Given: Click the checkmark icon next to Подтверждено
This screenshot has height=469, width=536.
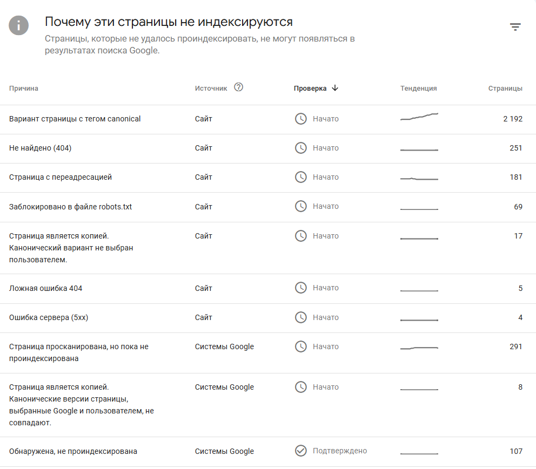Looking at the screenshot, I should click(x=300, y=451).
